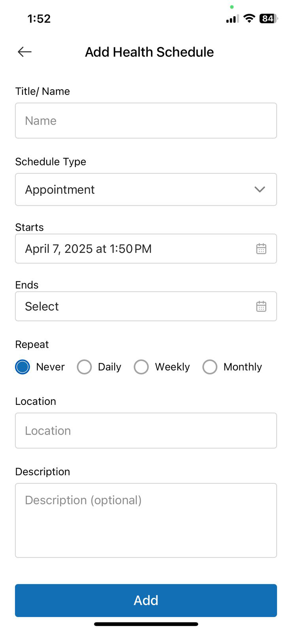Click the Description text area
This screenshot has height=632, width=292.
146,520
